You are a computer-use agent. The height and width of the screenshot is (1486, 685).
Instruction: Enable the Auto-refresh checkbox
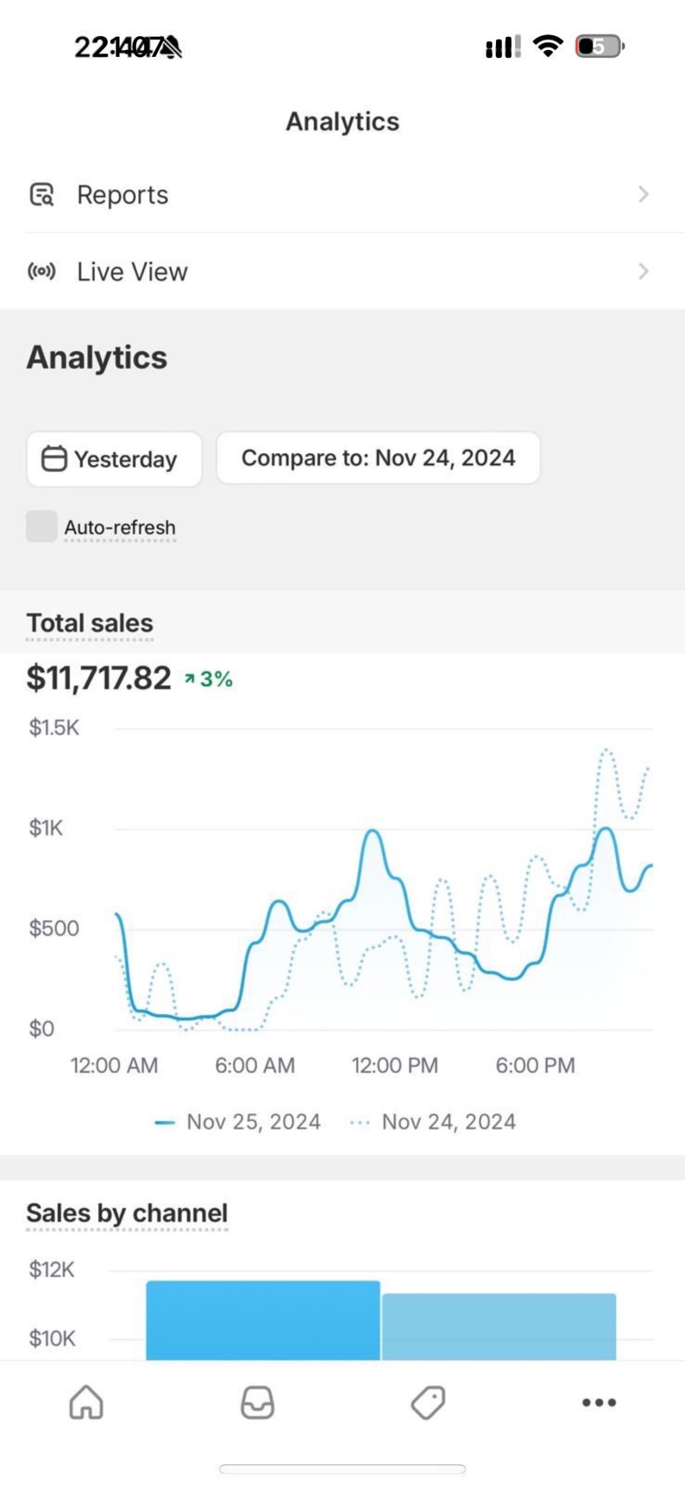click(42, 526)
